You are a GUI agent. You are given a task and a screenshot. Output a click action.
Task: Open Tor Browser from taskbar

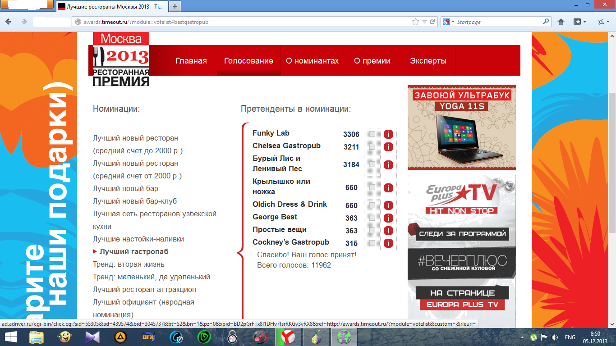coord(316,337)
